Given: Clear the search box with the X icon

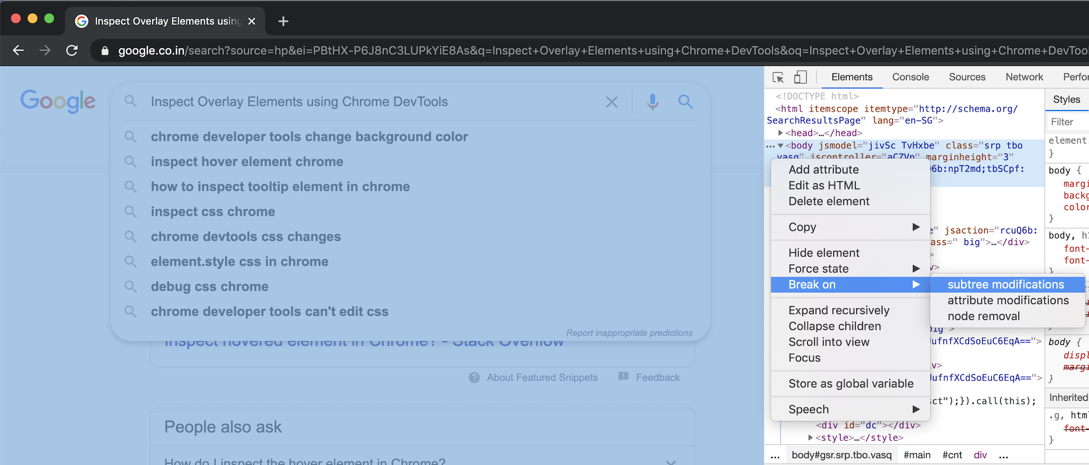Looking at the screenshot, I should (611, 102).
